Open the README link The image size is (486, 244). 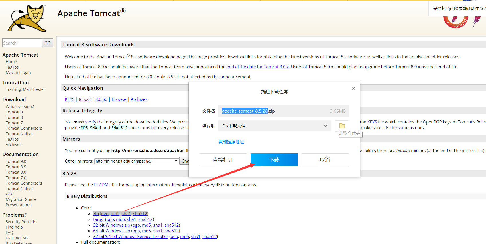pos(102,185)
